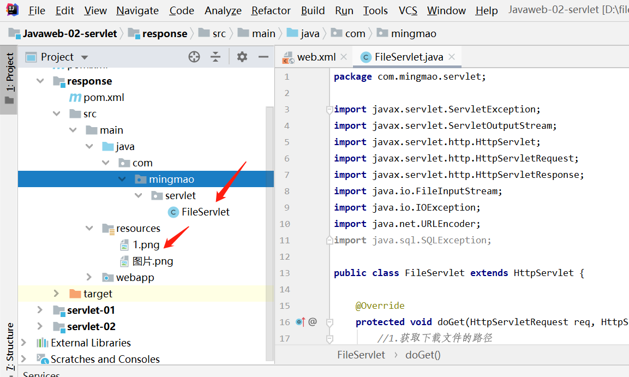This screenshot has height=377, width=629.
Task: Click the FileServlet class icon in tree
Action: click(x=173, y=212)
